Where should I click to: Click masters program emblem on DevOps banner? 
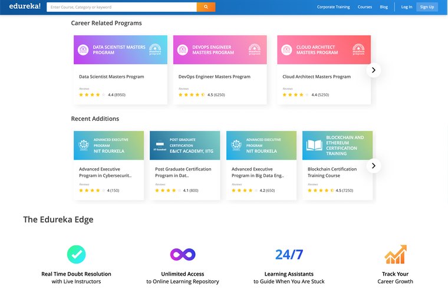coord(255,50)
